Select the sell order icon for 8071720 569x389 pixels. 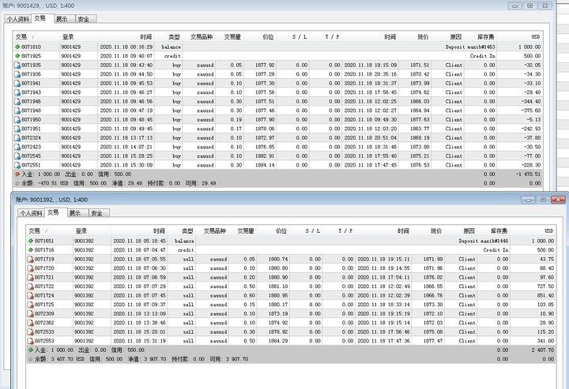[x=30, y=268]
